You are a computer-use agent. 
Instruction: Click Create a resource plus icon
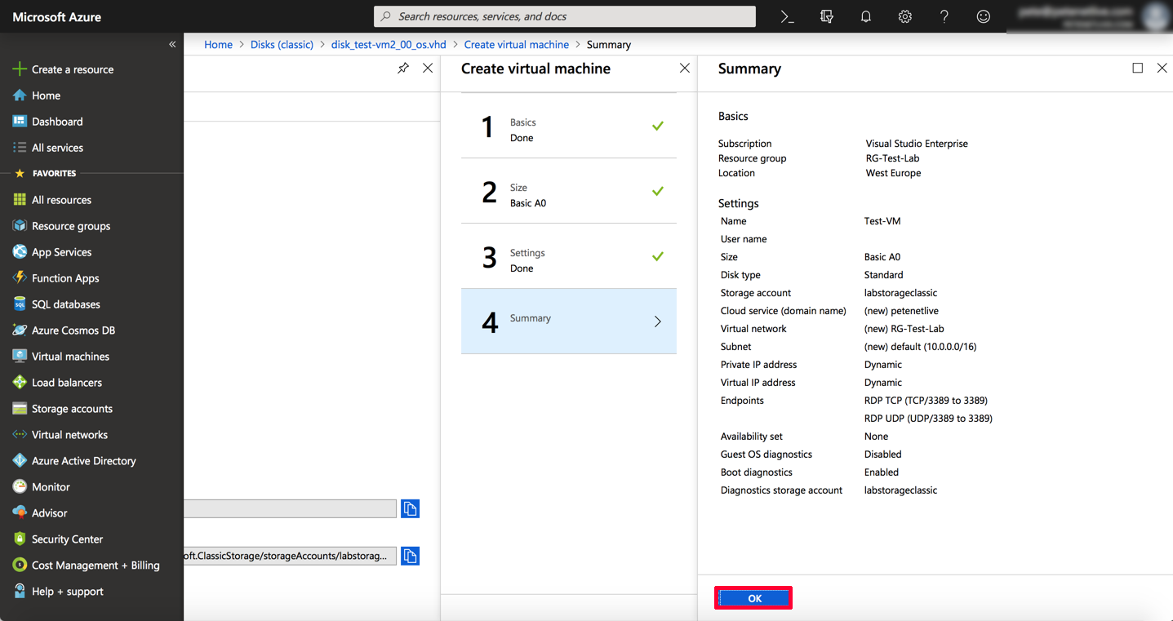(x=20, y=69)
